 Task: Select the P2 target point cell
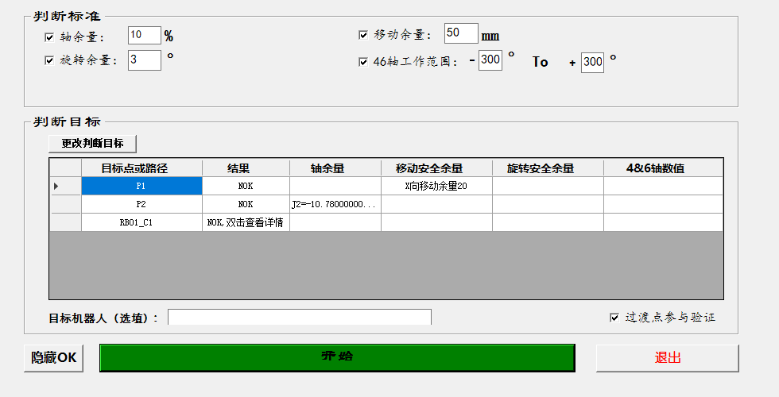coord(141,204)
